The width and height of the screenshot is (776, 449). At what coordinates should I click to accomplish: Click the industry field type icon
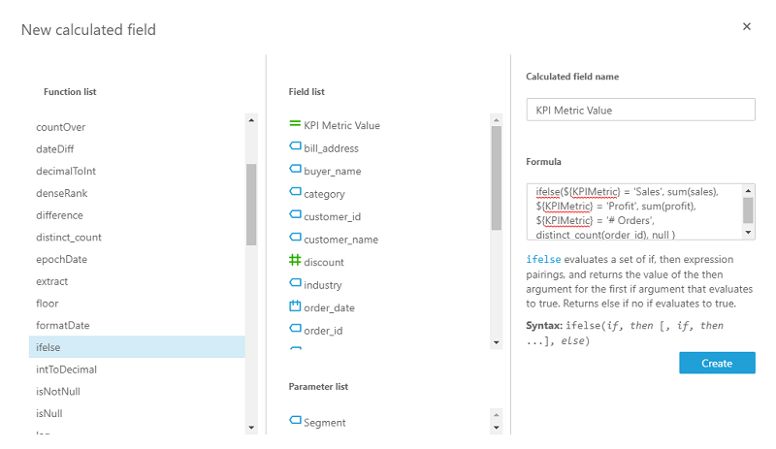[x=295, y=283]
